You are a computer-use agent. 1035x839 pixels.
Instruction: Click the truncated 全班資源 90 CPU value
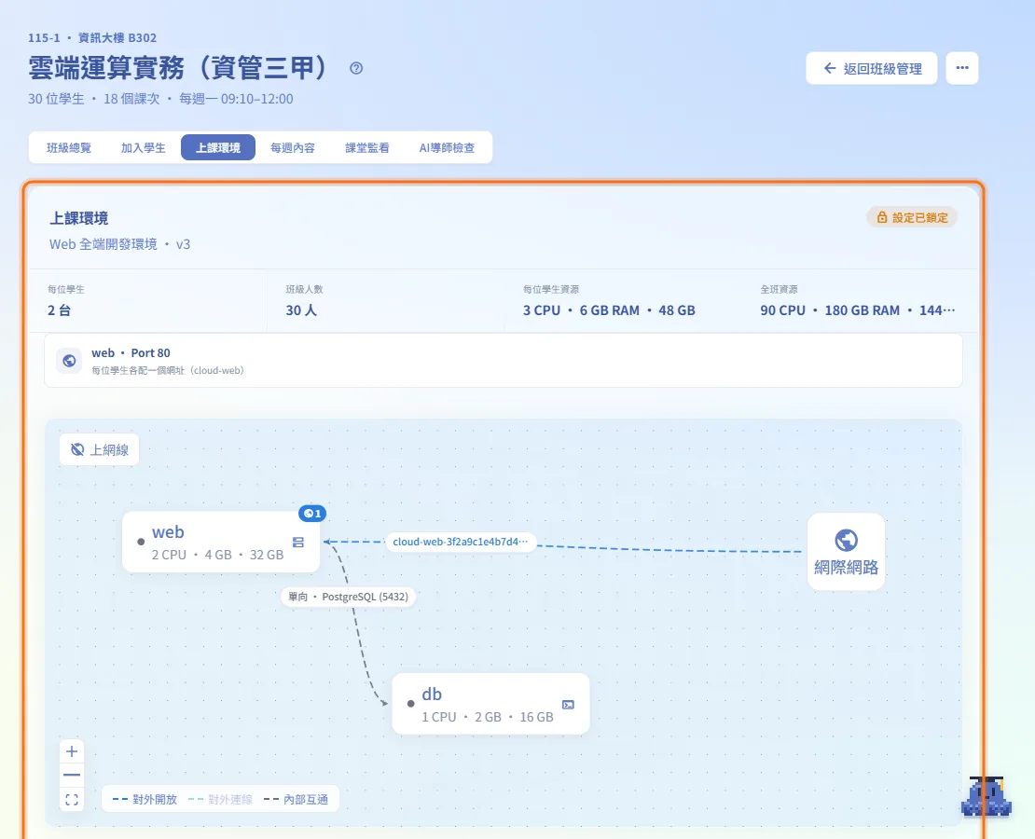[x=858, y=310]
